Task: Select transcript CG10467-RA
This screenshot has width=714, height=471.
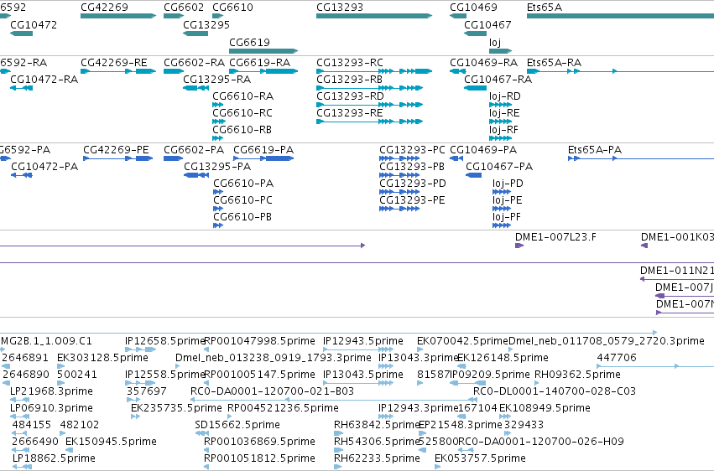Action: pos(476,88)
